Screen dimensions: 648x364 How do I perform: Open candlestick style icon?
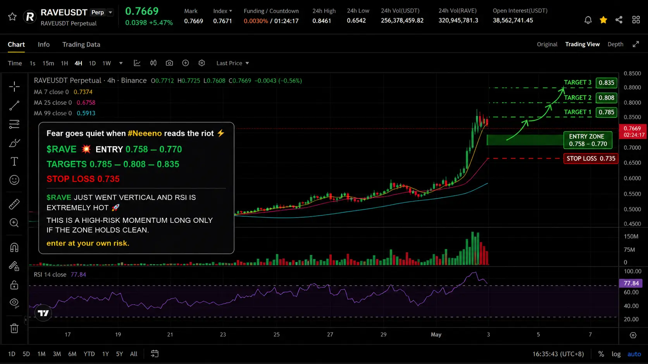click(x=153, y=63)
